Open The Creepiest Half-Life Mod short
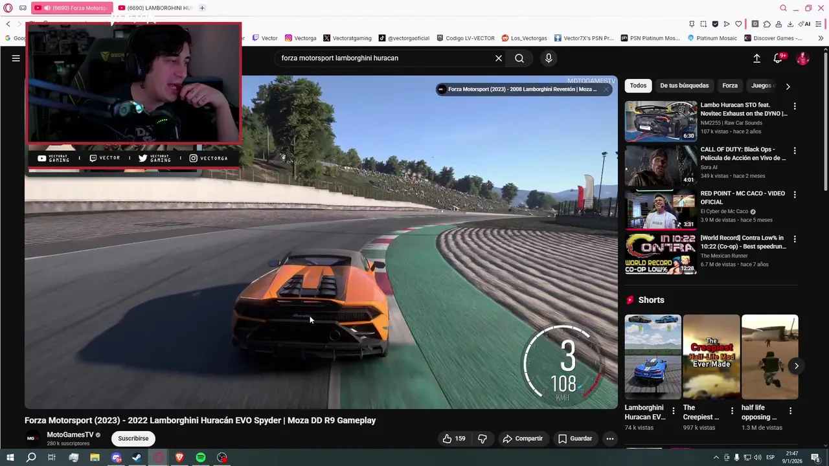The image size is (829, 466). tap(711, 357)
